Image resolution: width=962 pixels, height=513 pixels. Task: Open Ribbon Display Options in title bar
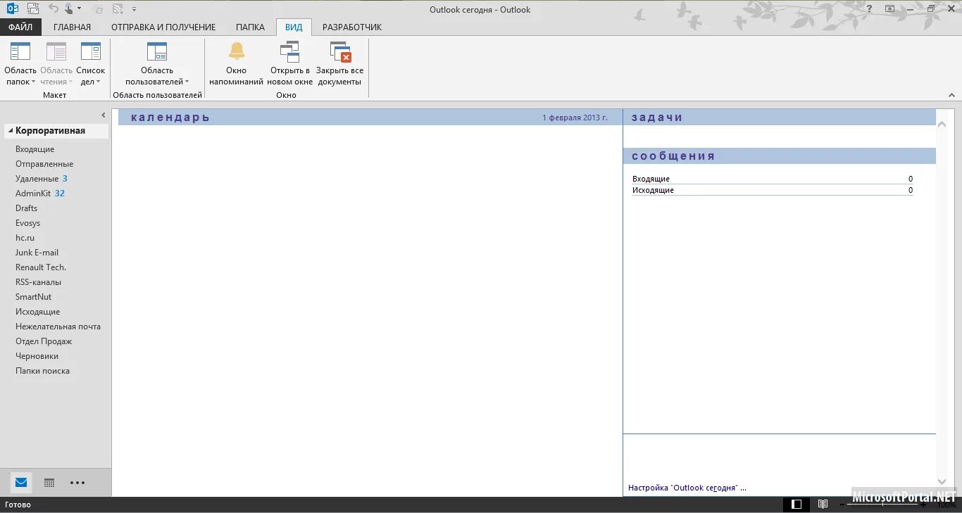pyautogui.click(x=890, y=9)
